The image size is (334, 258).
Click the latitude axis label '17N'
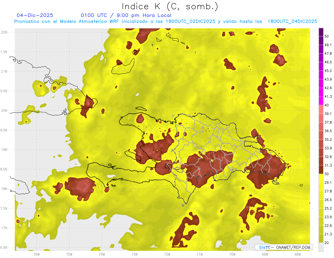[5, 228]
